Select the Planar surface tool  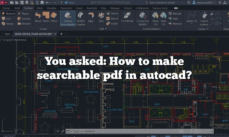[23, 14]
